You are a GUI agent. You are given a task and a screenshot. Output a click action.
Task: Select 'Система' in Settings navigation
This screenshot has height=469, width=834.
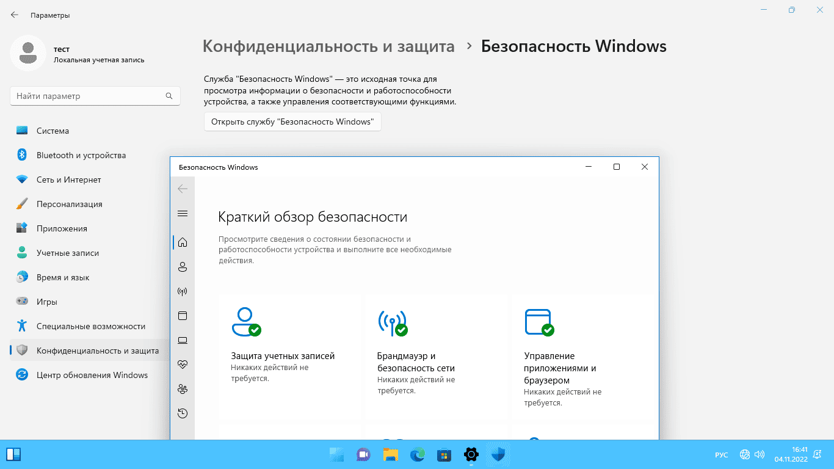tap(89, 131)
